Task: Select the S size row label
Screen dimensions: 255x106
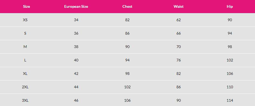Action: [25, 33]
